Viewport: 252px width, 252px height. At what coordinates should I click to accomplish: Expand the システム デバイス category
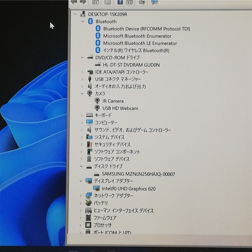pyautogui.click(x=82, y=137)
